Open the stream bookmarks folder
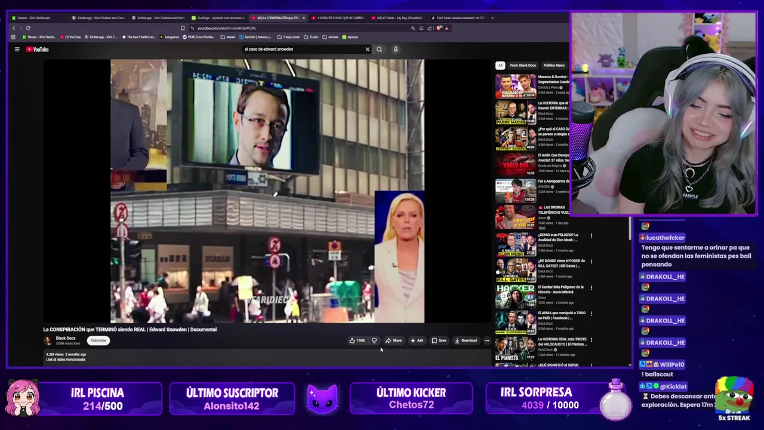Screen dimensions: 764x430 (228, 37)
